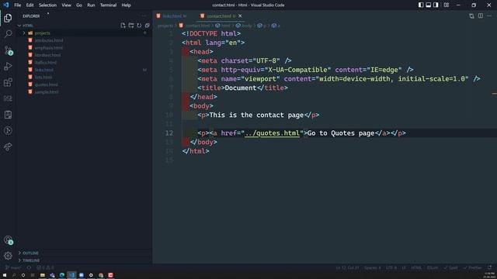Screen dimensions: 497x279
Task: Open attributes.html from the Explorer
Action: (48, 40)
